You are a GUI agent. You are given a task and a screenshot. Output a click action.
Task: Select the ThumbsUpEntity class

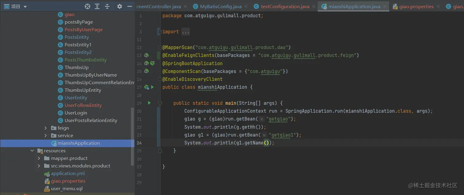pyautogui.click(x=83, y=90)
